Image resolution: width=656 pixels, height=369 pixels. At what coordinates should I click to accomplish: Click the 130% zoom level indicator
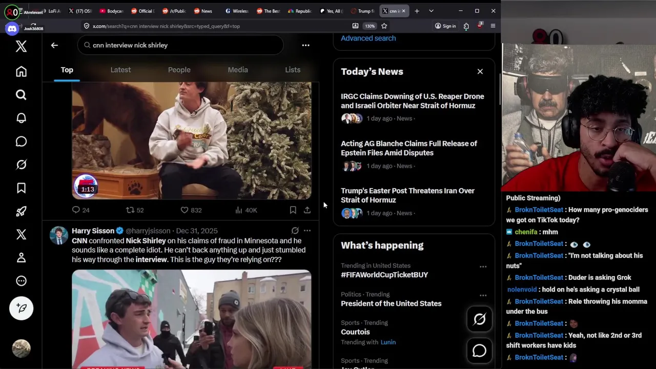370,26
